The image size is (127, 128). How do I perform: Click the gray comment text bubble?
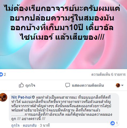64,108
